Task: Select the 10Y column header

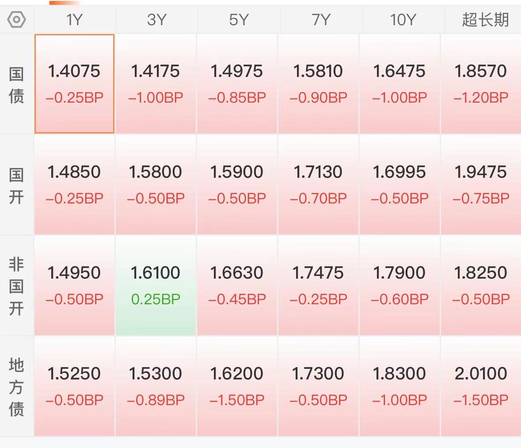Action: (x=402, y=20)
